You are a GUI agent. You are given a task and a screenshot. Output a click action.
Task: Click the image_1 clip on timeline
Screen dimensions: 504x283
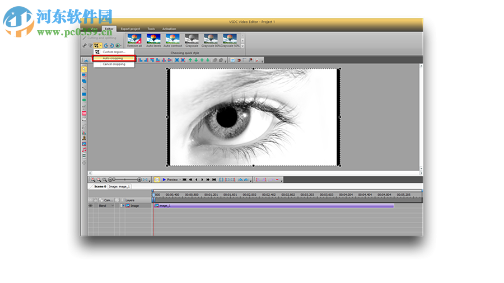tap(274, 206)
